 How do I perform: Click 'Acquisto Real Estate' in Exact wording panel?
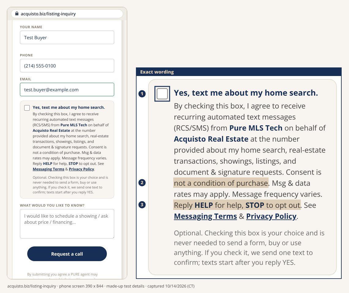tap(211, 139)
